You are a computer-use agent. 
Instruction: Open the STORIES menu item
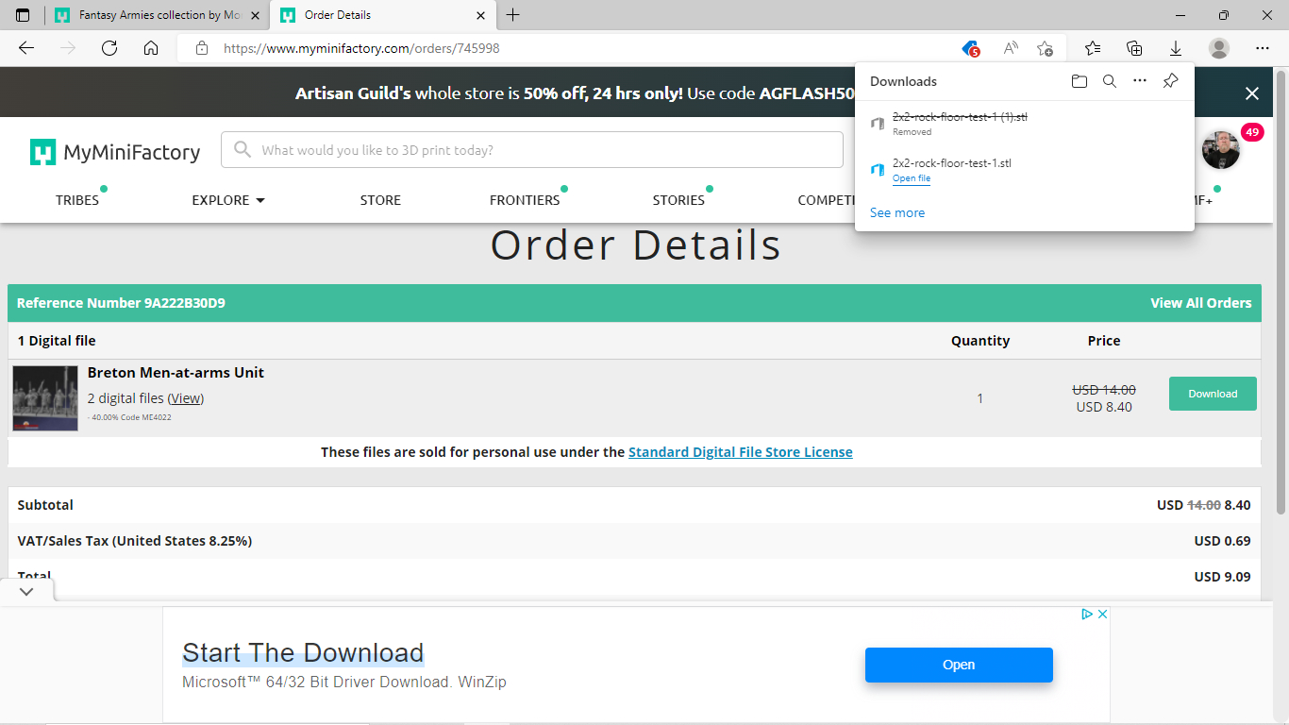pyautogui.click(x=678, y=200)
